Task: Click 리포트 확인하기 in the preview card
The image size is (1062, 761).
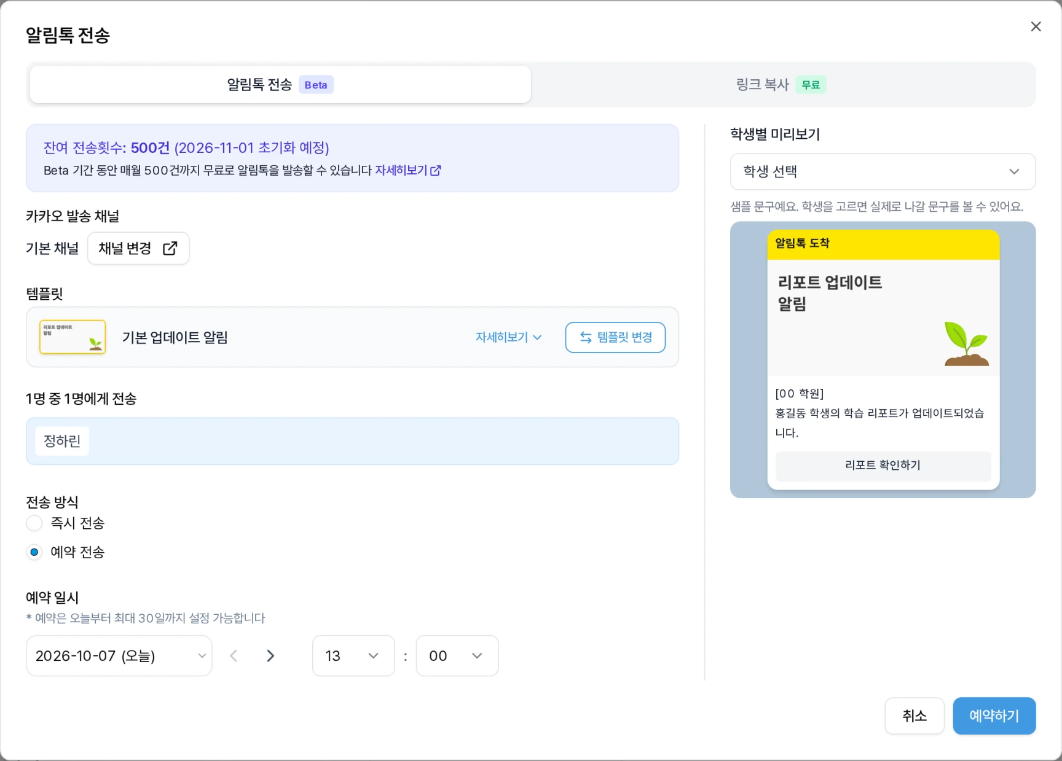Action: tap(883, 466)
